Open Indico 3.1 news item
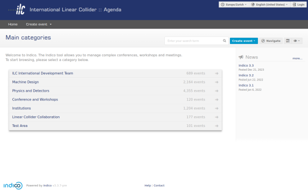Viewport: 308px width, 192px height. tap(246, 85)
